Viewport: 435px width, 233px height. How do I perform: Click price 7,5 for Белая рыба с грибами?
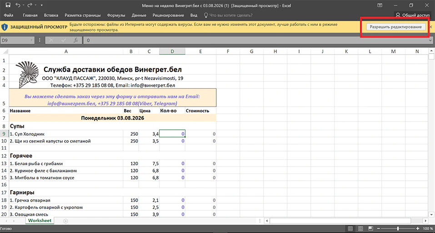149,163
